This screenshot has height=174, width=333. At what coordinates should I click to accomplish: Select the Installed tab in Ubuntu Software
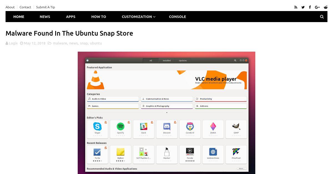[167, 60]
